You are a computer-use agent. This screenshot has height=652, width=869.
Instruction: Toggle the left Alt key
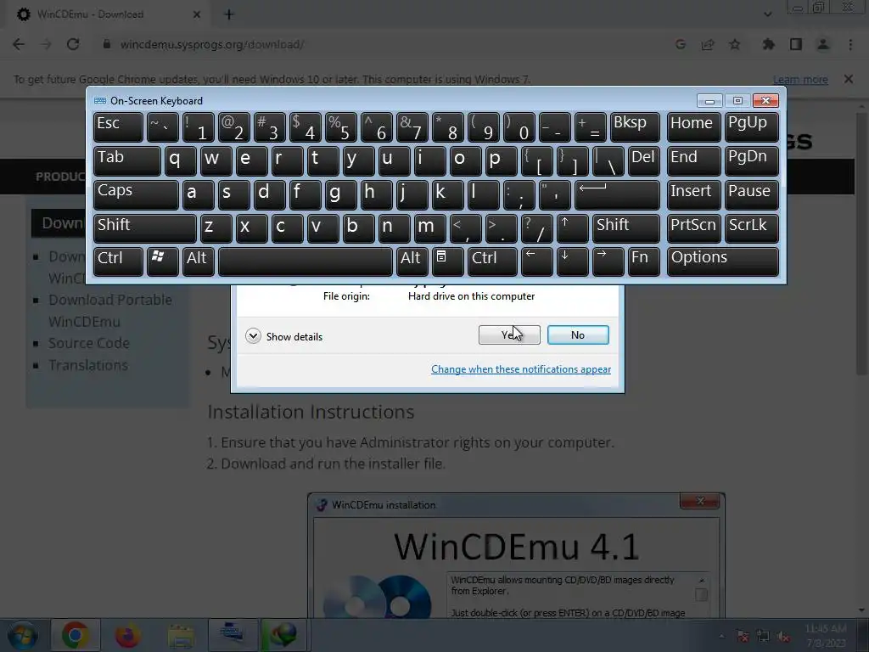pos(198,261)
